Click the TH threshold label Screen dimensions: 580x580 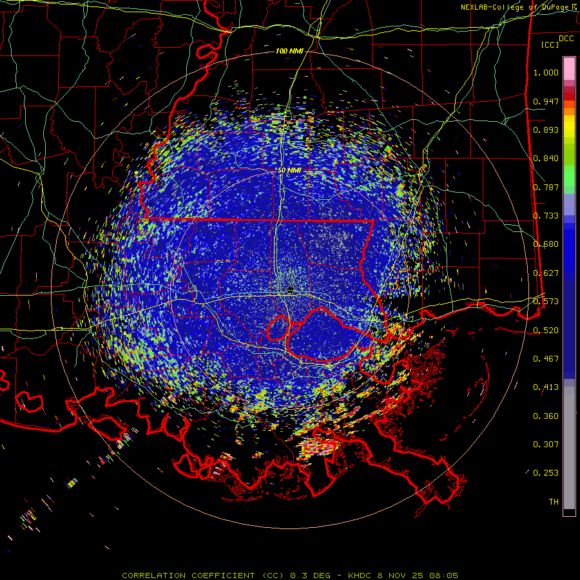click(554, 502)
